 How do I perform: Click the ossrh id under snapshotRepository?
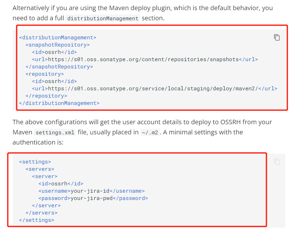(x=53, y=52)
